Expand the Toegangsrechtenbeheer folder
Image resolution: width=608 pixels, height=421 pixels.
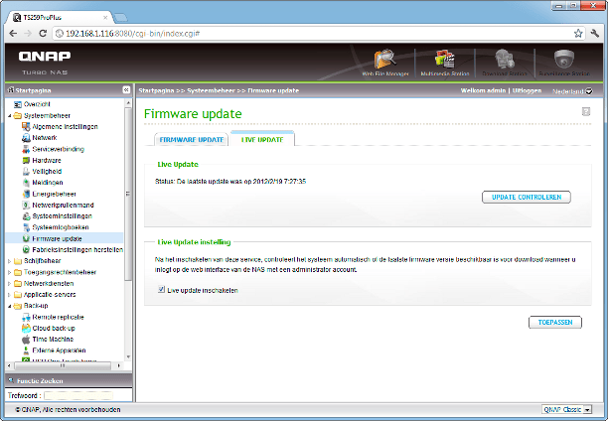(10, 272)
